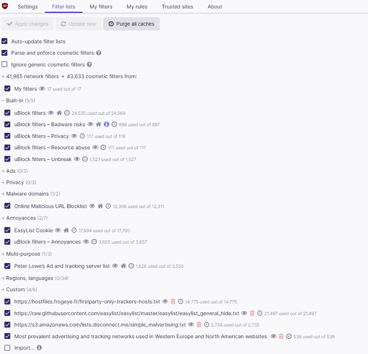The image size is (368, 354).
Task: Open the Trusted sites tab
Action: pyautogui.click(x=178, y=7)
